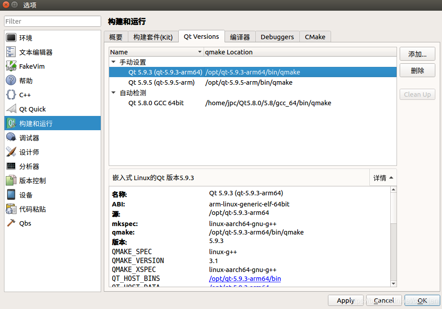Click the 嵌入式 Linux的Qt 版本5.9.3 summary text
The image size is (442, 309).
pos(153,178)
